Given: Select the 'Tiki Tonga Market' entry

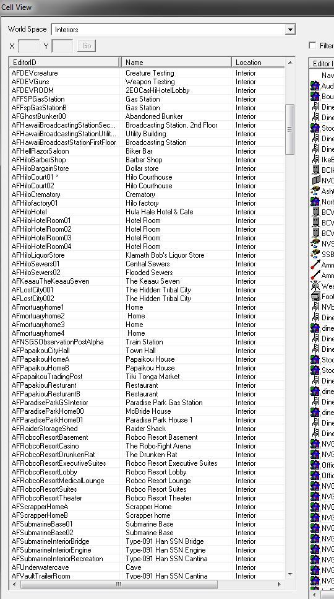Looking at the screenshot, I should coord(153,377).
